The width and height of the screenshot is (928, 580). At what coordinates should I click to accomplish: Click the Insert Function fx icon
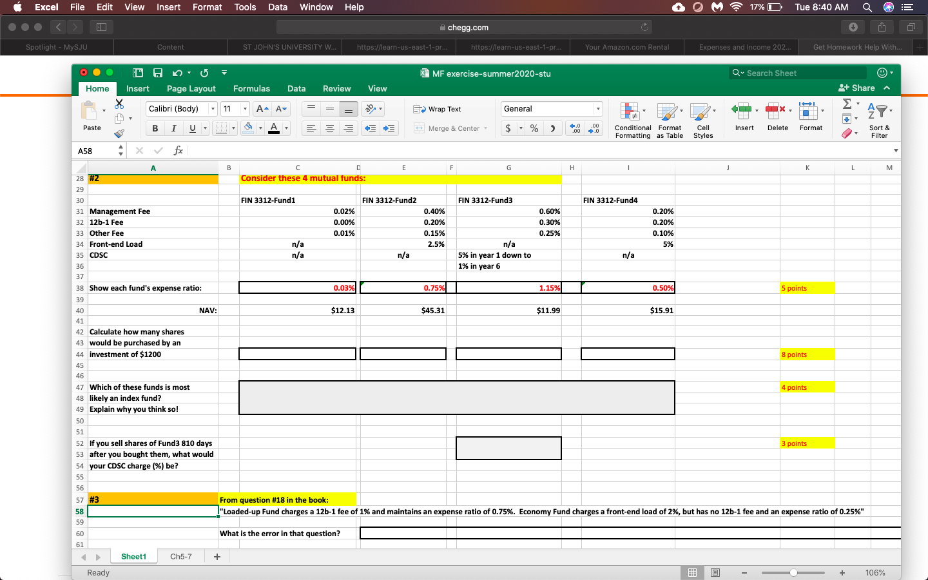click(179, 151)
